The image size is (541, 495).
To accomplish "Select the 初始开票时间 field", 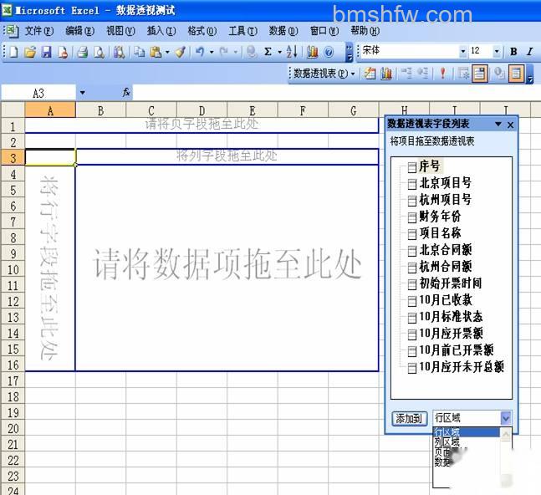I will [x=450, y=283].
